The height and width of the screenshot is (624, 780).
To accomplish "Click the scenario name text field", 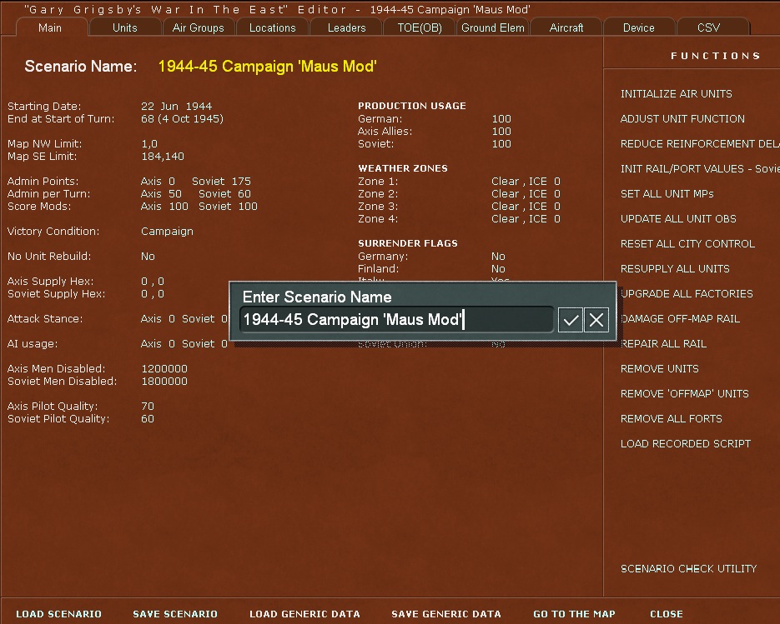I will coord(396,319).
